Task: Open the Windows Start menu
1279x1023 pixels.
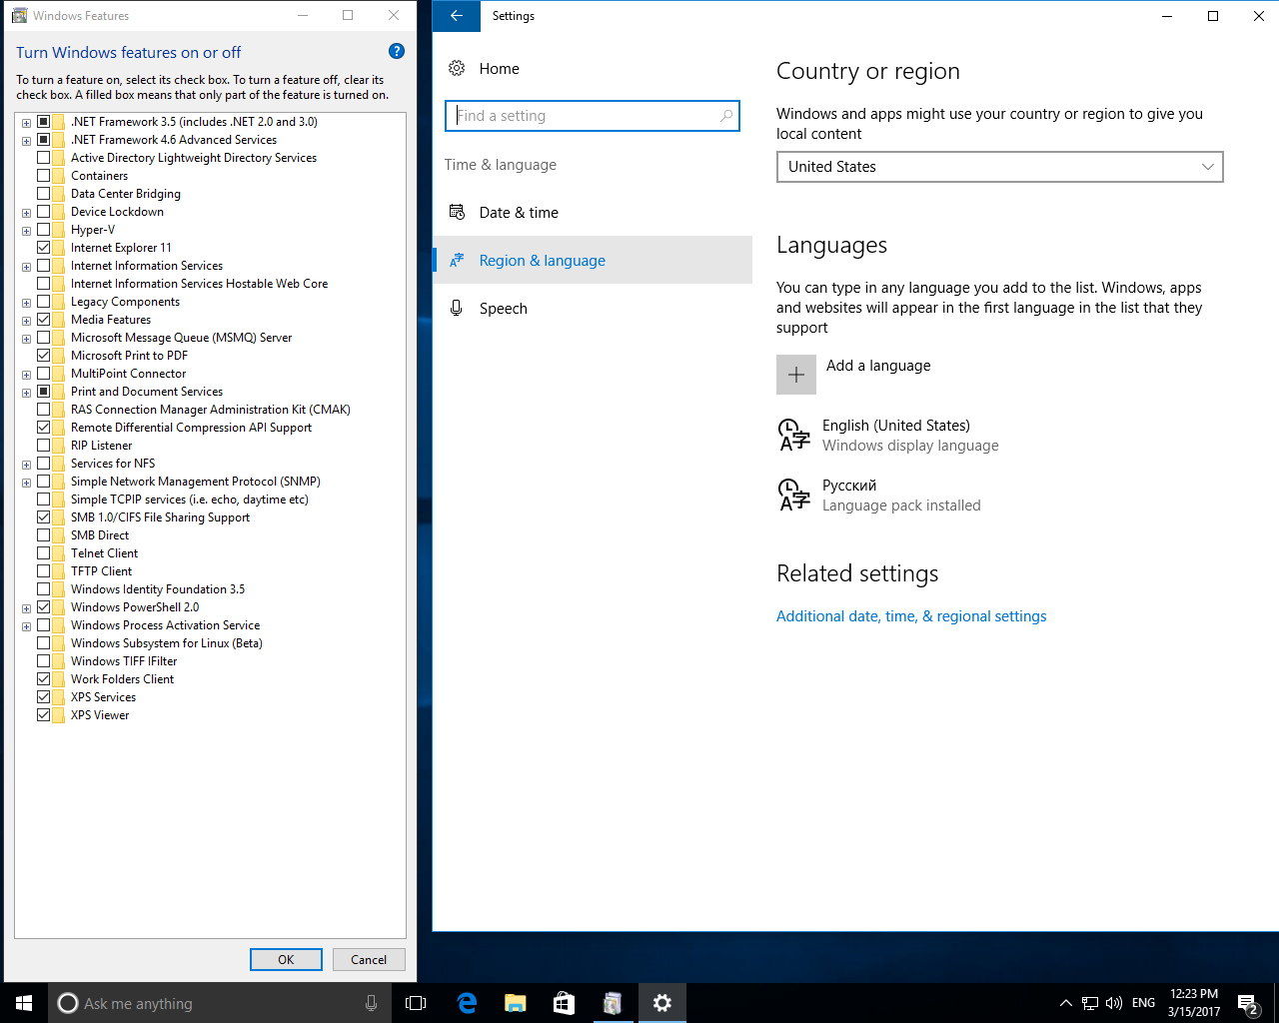Action: click(24, 1003)
